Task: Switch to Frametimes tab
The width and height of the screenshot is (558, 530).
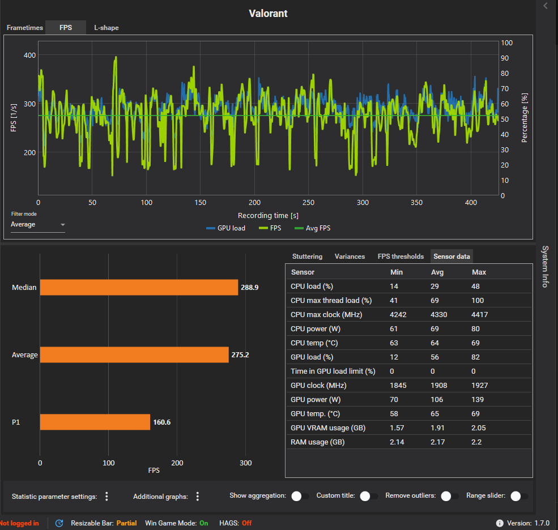Action: tap(25, 28)
